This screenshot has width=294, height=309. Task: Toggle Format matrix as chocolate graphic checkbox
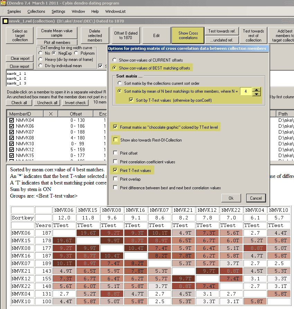116,127
